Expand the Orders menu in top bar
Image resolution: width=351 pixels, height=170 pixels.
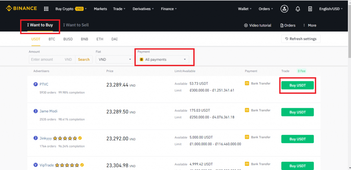(266, 9)
